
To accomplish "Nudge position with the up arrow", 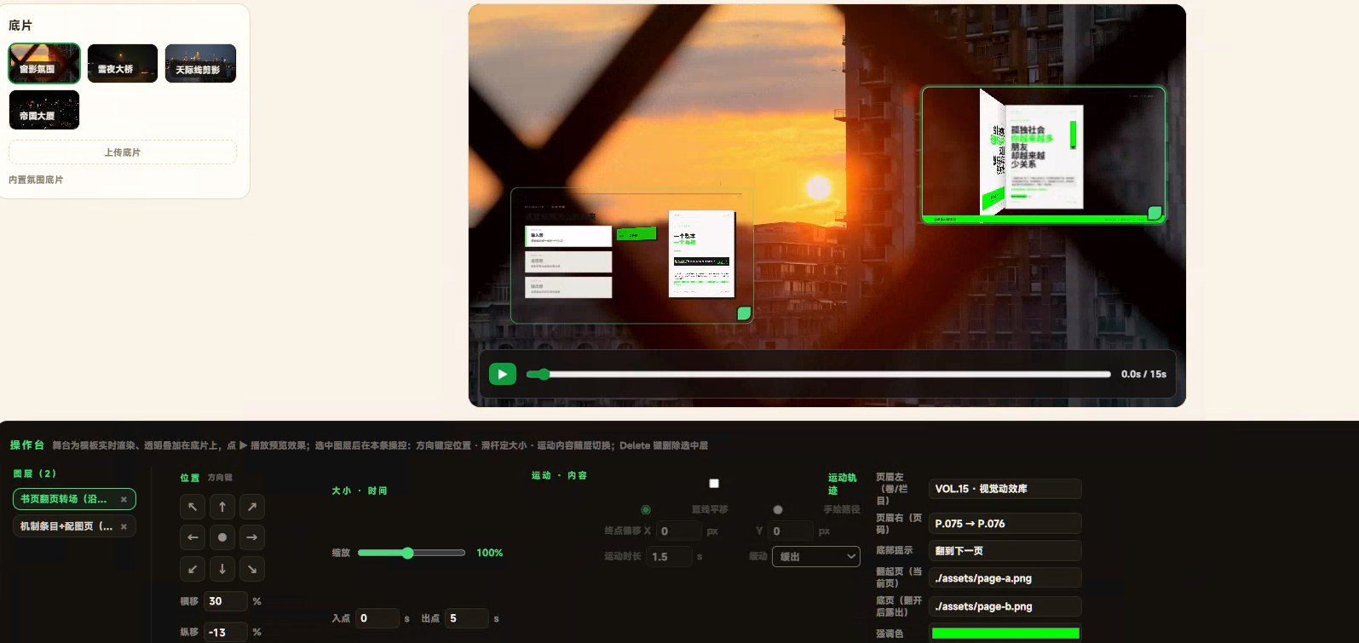I will (222, 507).
